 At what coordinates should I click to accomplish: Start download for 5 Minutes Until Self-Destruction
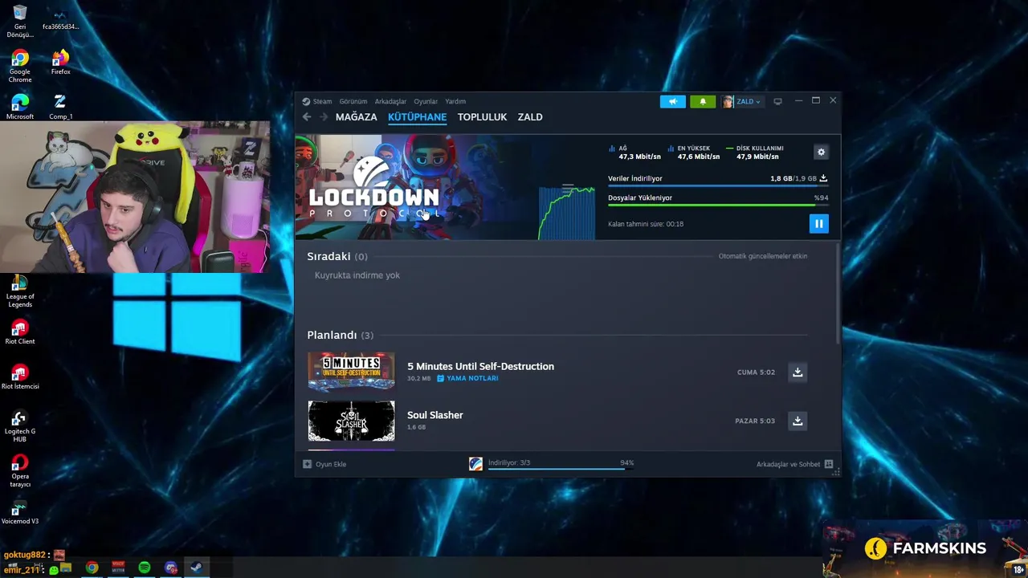click(798, 372)
